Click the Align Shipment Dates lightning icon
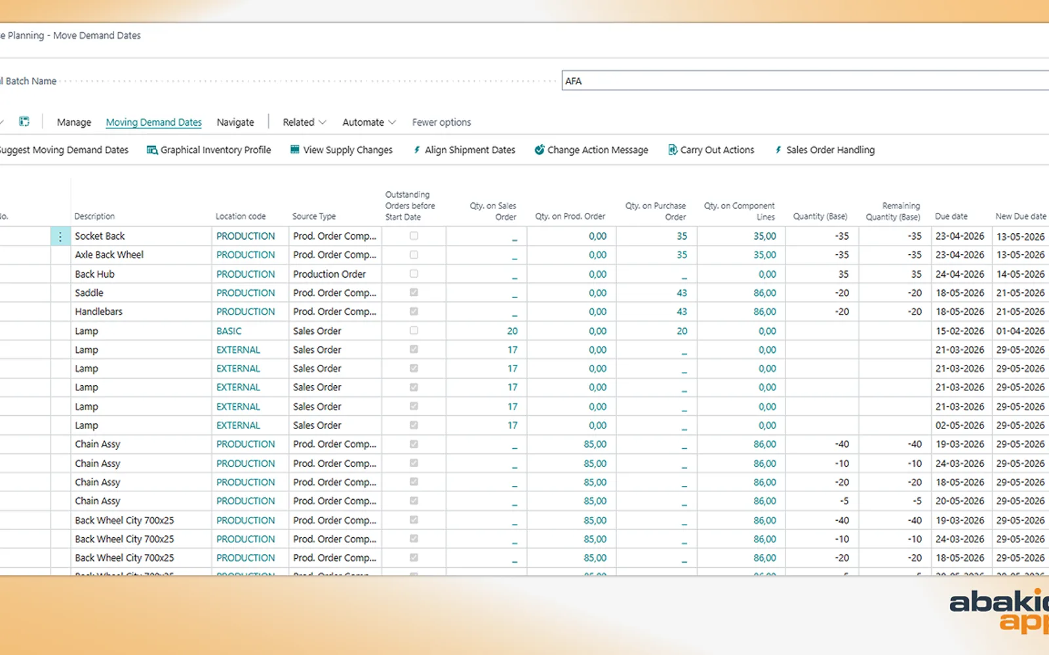This screenshot has width=1049, height=655. (x=417, y=150)
